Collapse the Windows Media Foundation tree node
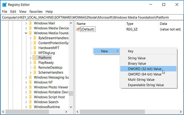184x115 pixels. [26, 33]
